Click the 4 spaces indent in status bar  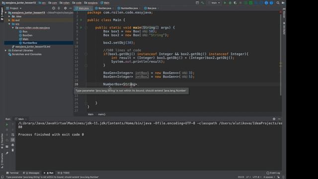(x=269, y=177)
